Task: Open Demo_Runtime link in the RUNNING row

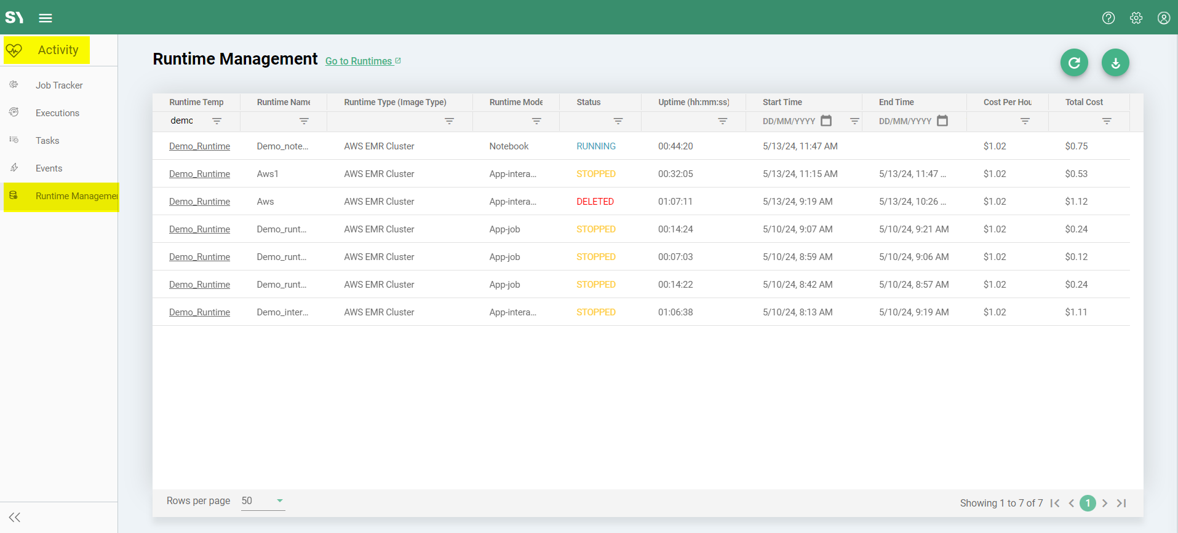Action: pyautogui.click(x=199, y=146)
